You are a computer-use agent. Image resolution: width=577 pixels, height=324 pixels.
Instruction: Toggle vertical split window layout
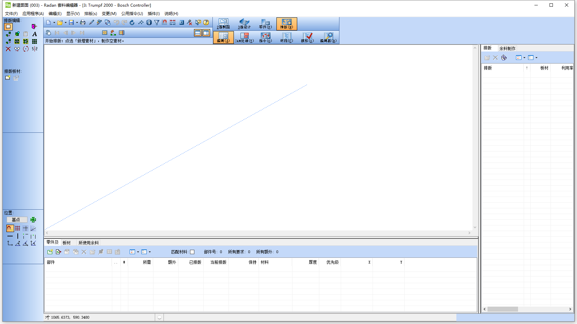coord(206,33)
